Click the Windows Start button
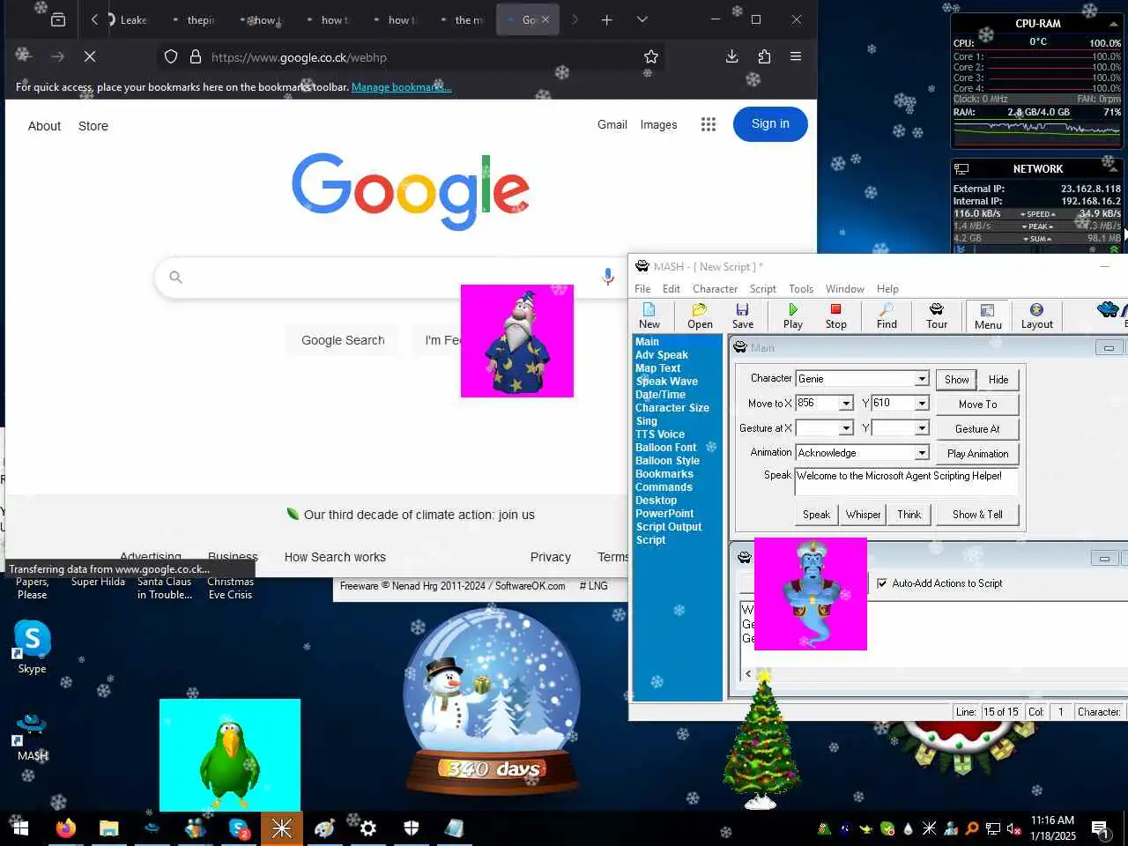 coord(20,828)
